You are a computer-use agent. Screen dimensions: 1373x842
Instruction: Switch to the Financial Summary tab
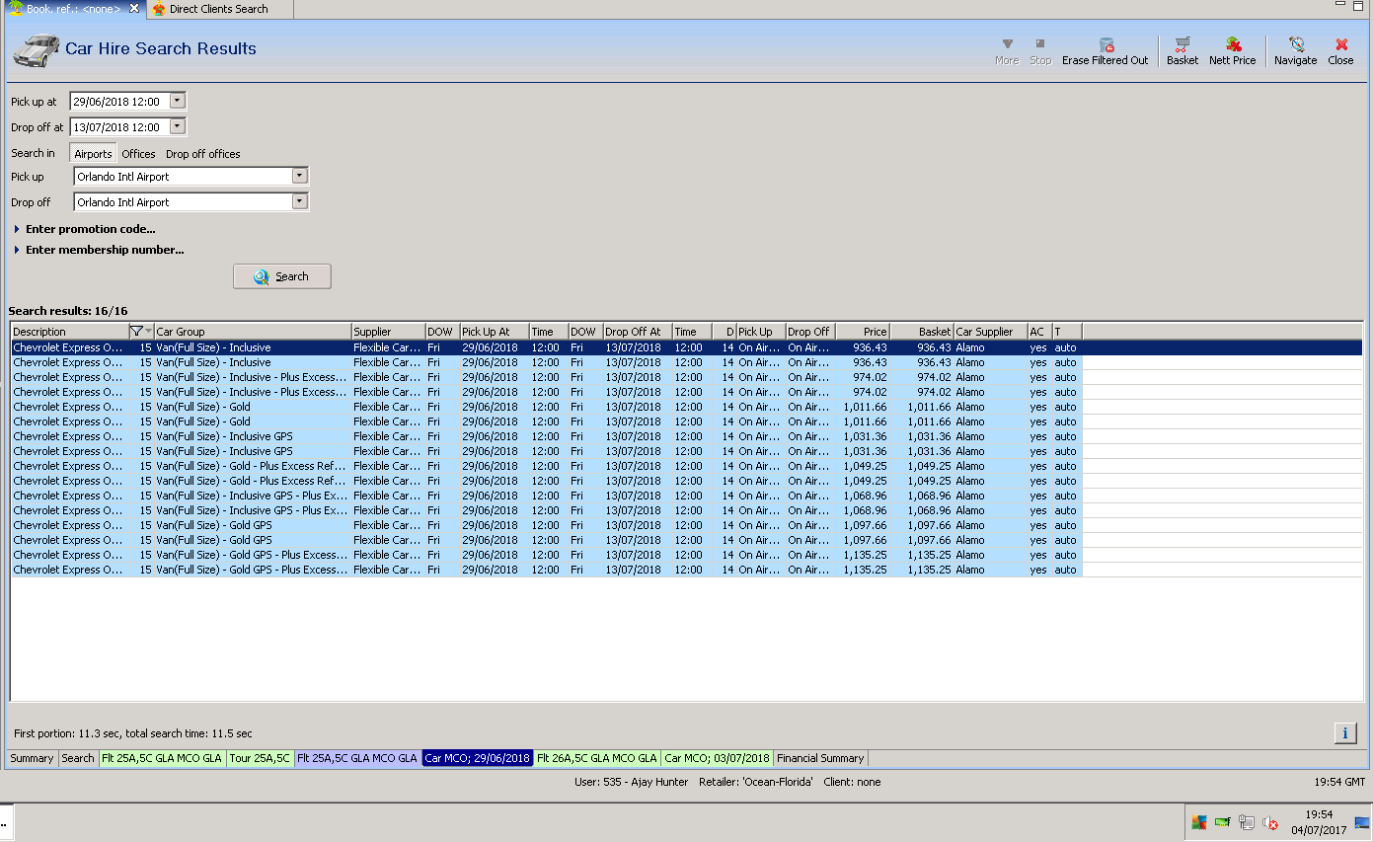tap(820, 758)
